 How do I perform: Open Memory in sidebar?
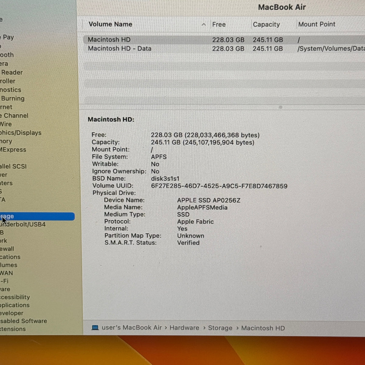(6, 141)
